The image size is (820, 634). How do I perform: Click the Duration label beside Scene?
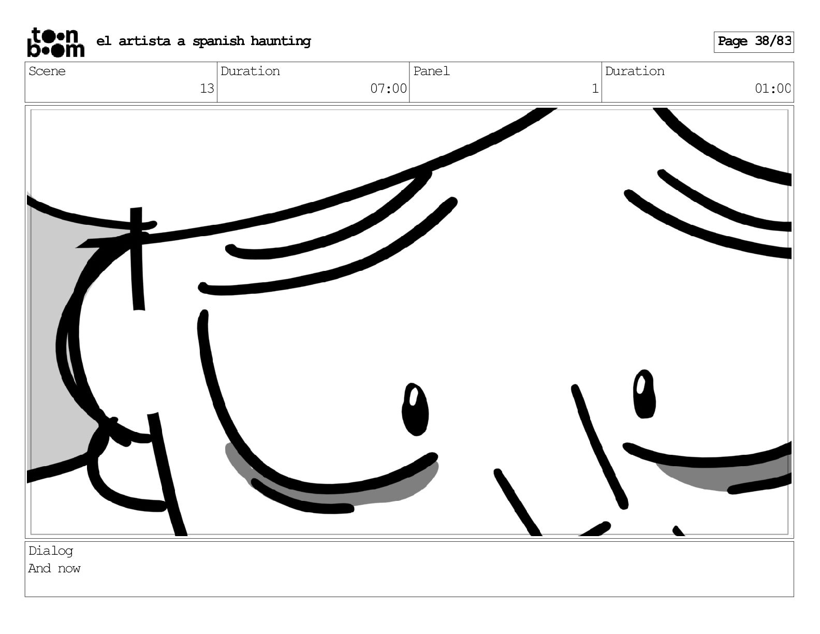click(250, 71)
